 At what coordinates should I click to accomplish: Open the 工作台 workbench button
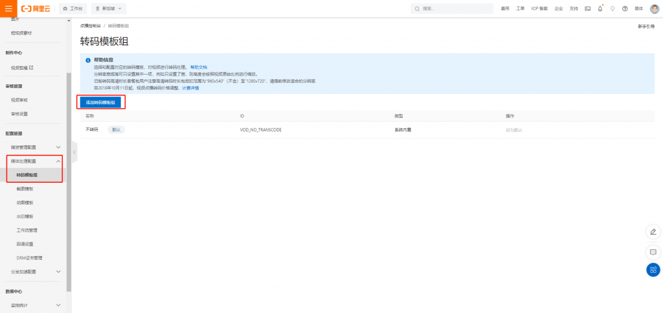[73, 8]
